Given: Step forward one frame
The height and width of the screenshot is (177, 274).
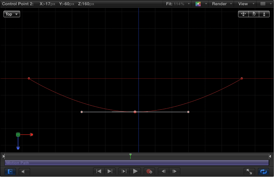Looking at the screenshot, I should point(174,171).
